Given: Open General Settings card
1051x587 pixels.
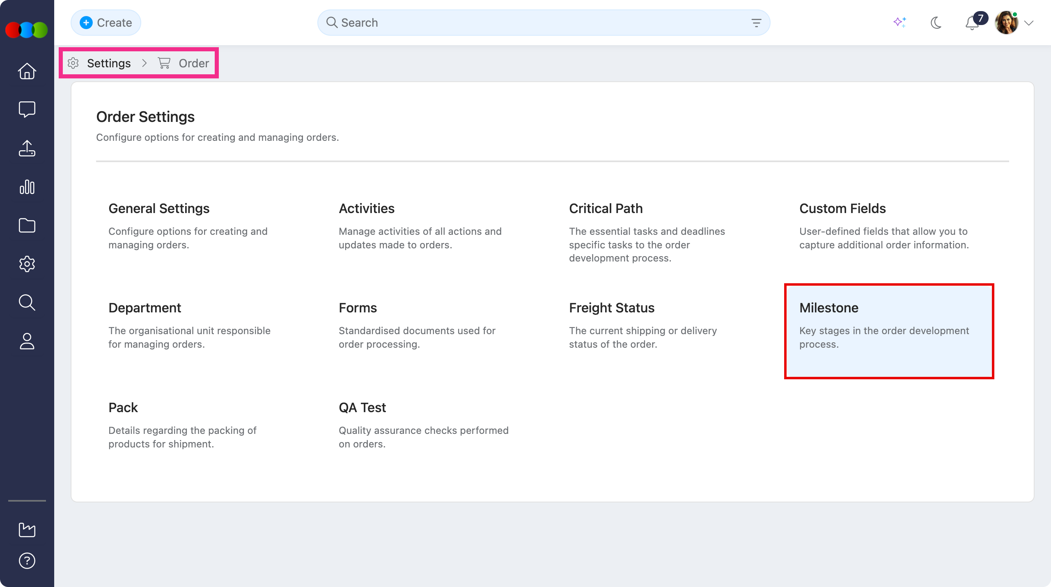Looking at the screenshot, I should tap(198, 232).
